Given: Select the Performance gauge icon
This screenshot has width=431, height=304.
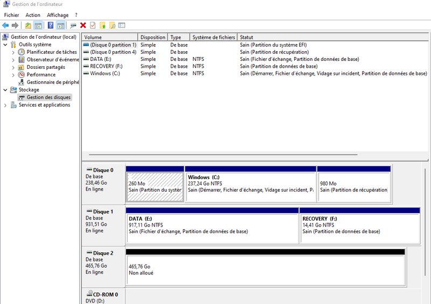Looking at the screenshot, I should [x=21, y=75].
